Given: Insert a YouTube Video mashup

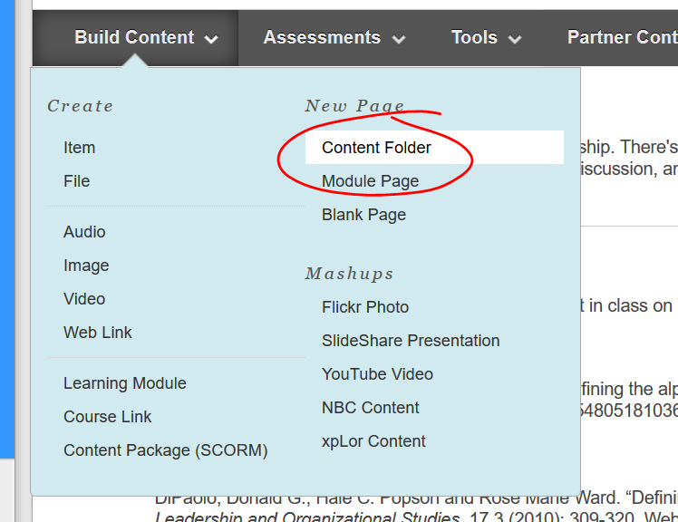Looking at the screenshot, I should [x=377, y=374].
